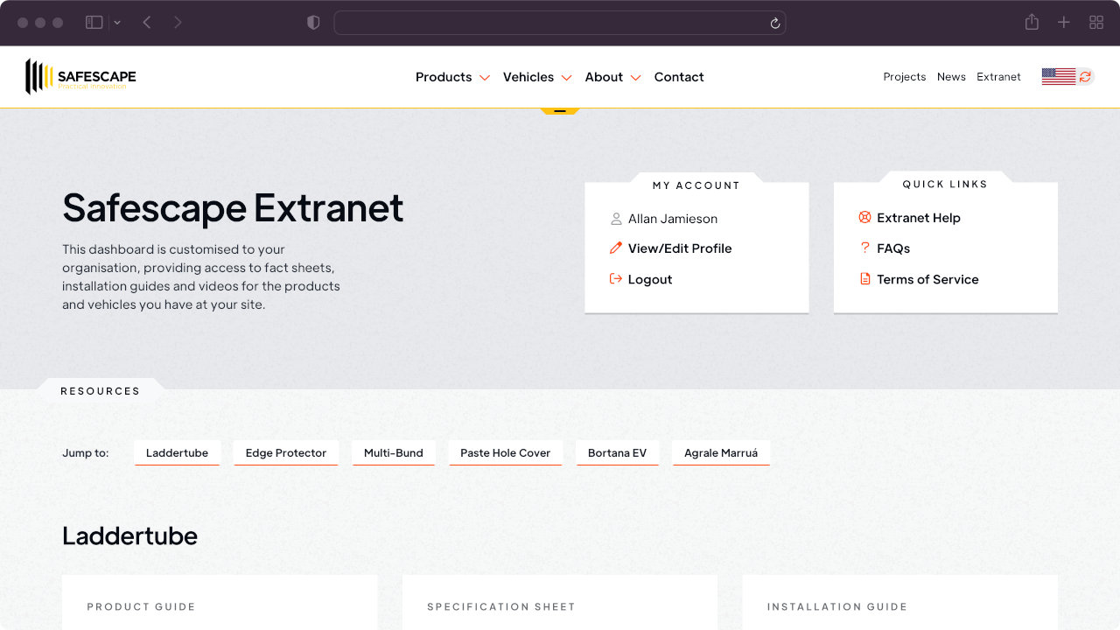1120x630 pixels.
Task: Toggle the browser sidebar panel
Action: (94, 23)
